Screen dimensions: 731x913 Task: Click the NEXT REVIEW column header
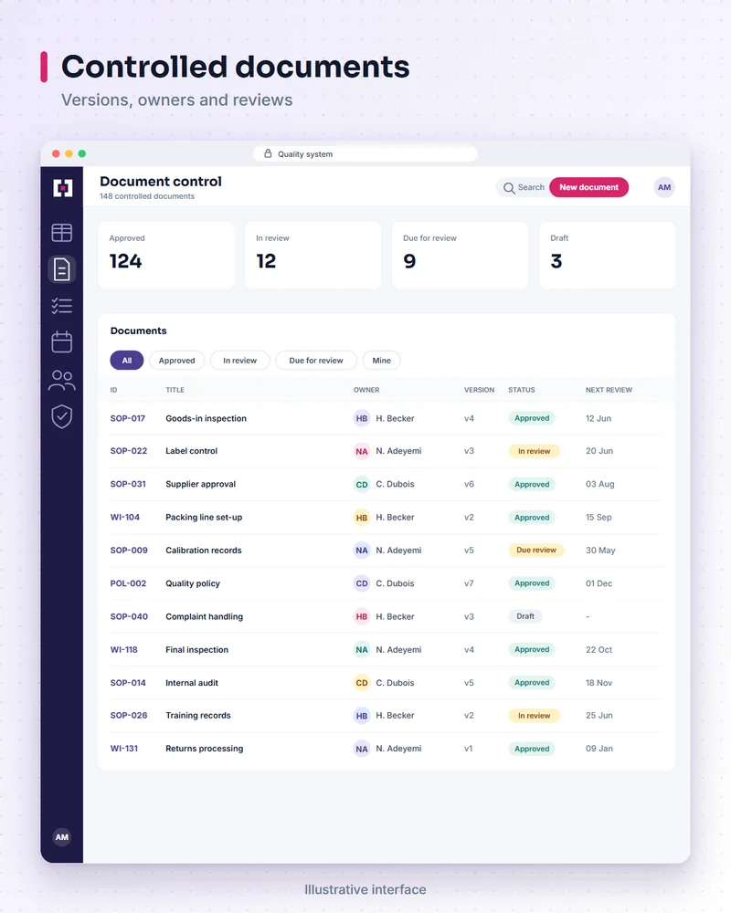click(x=609, y=390)
